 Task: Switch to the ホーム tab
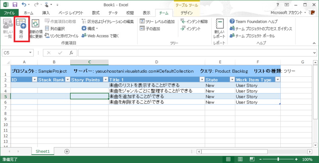[x=28, y=13]
